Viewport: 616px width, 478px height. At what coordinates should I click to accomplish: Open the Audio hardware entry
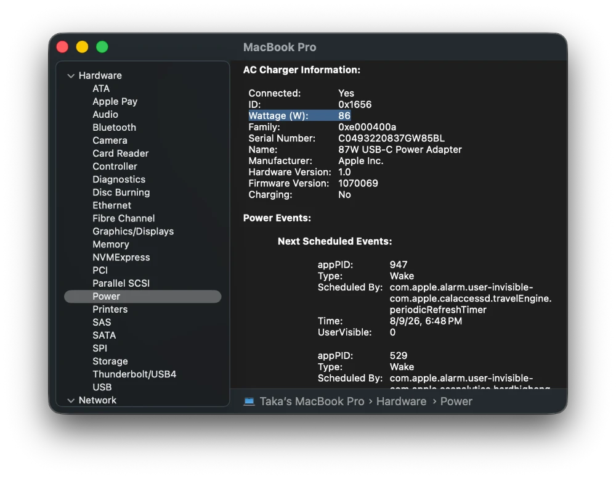(105, 115)
